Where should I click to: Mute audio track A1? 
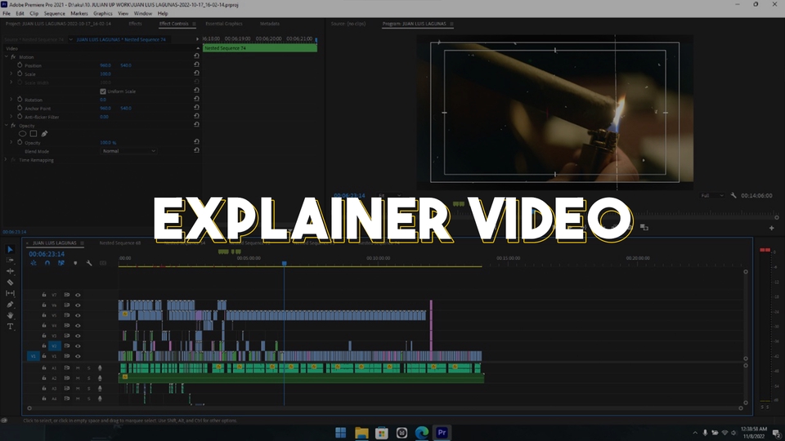78,368
